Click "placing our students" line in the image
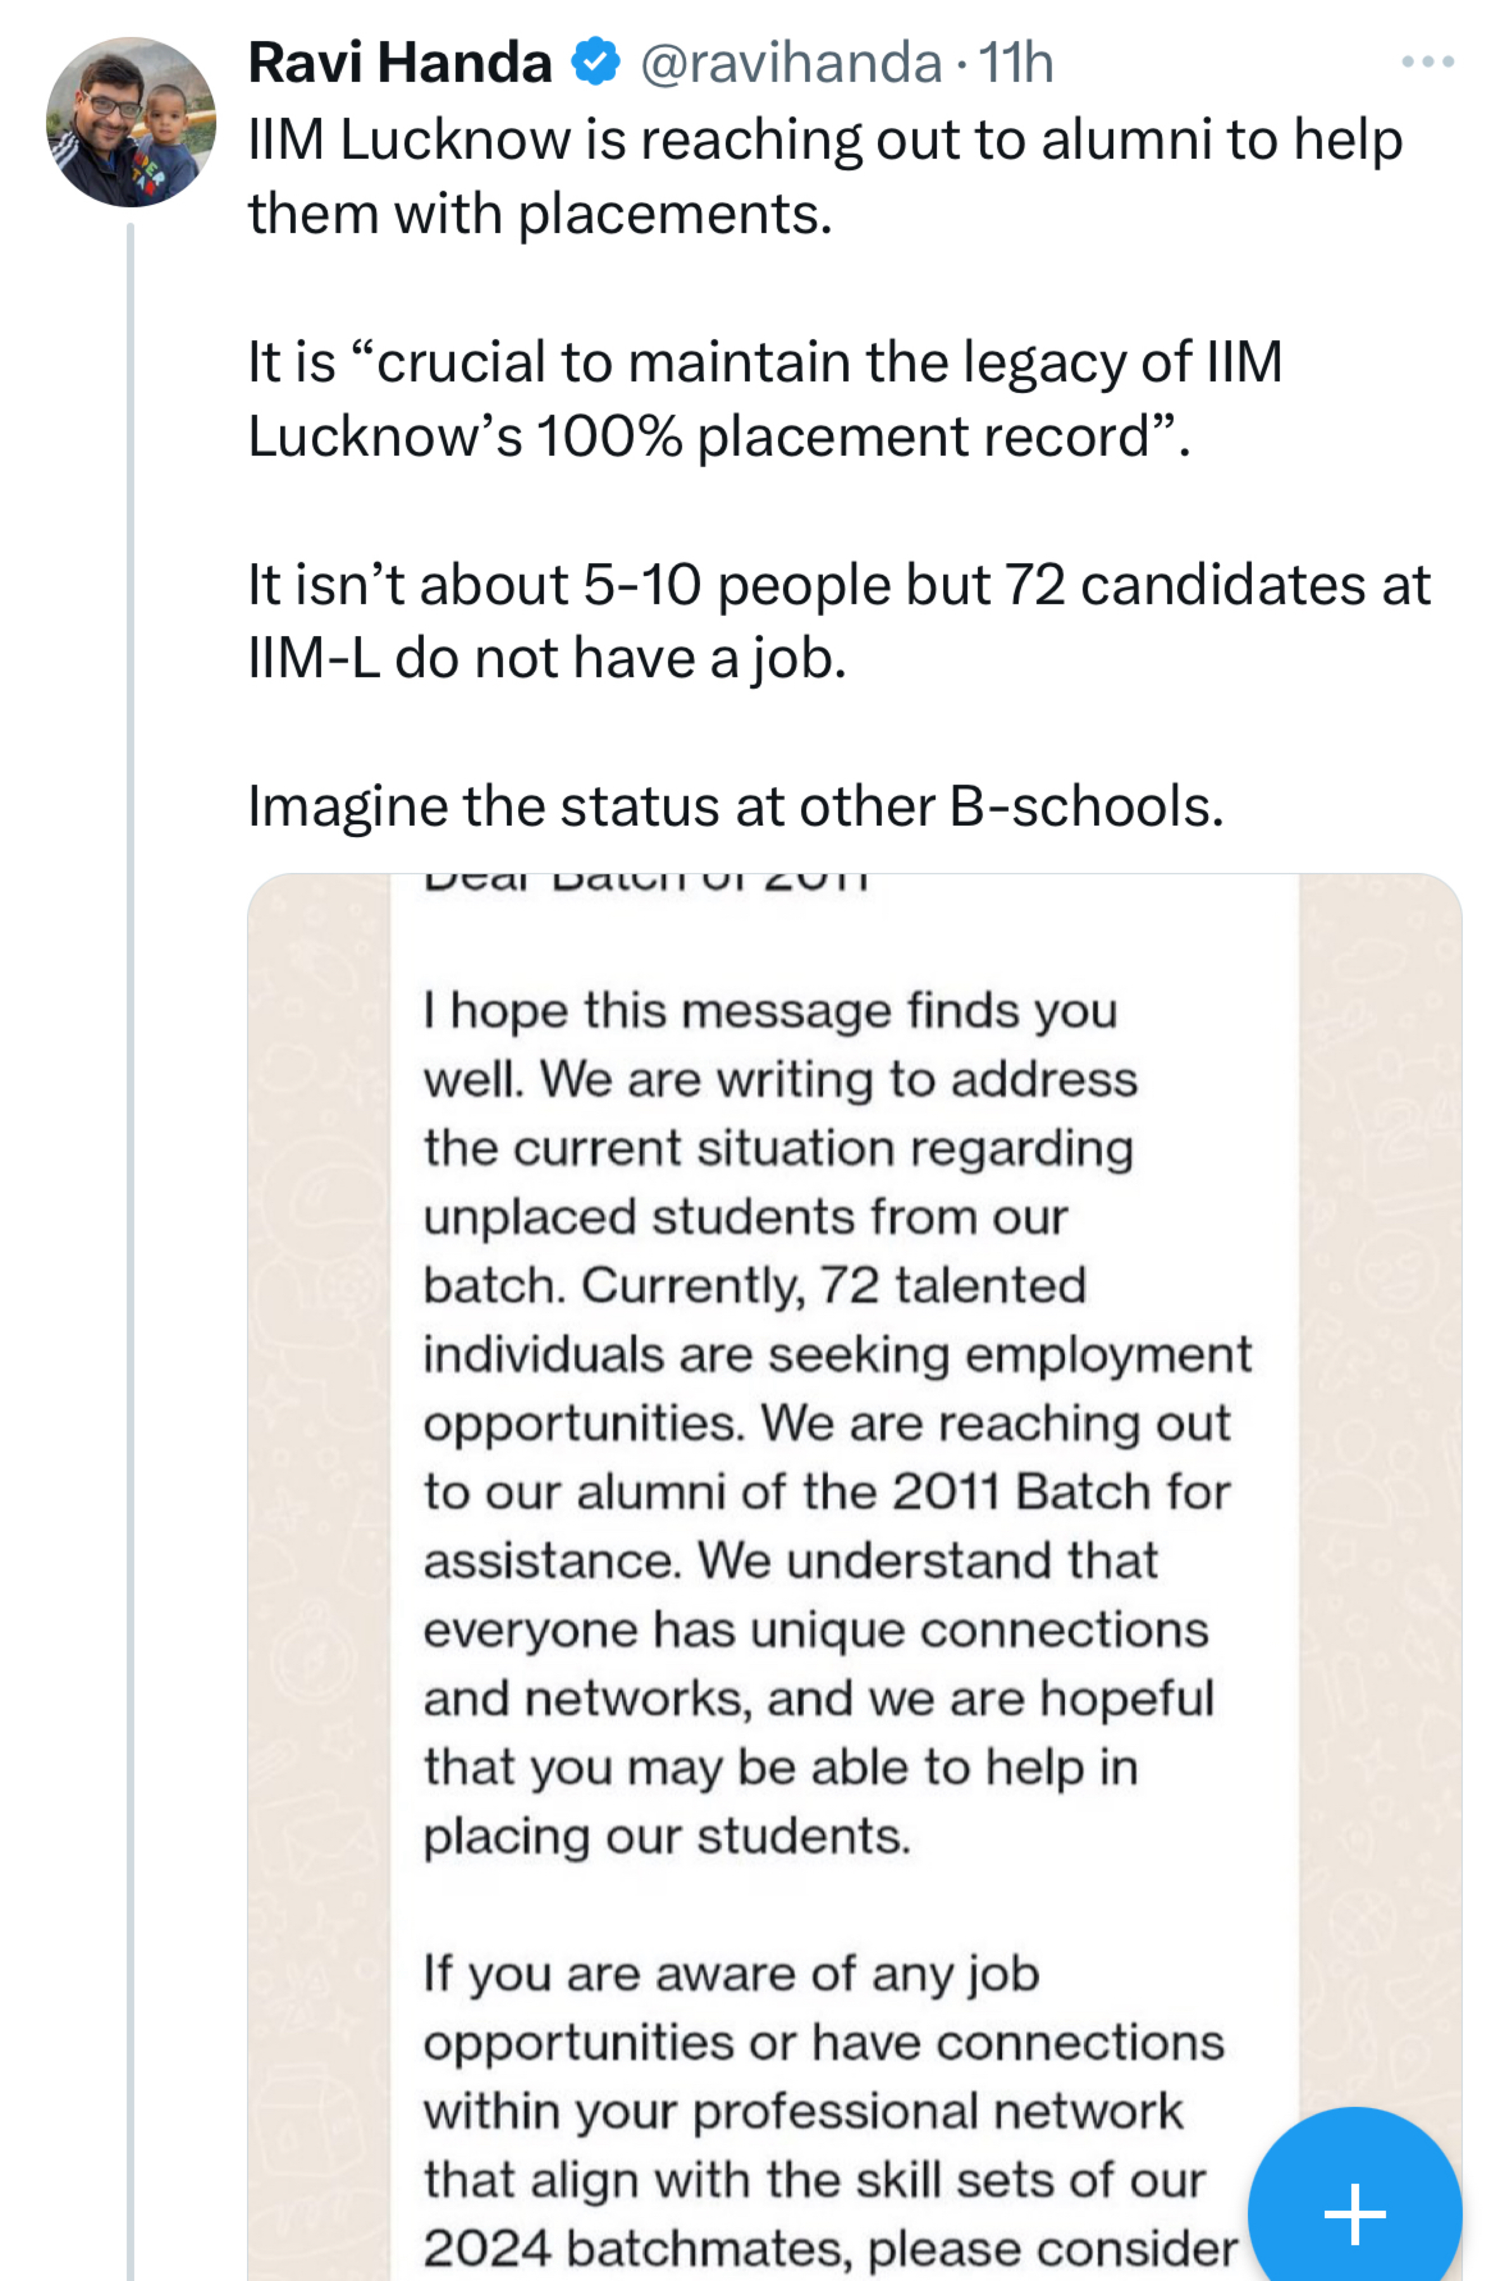Image resolution: width=1509 pixels, height=2281 pixels. point(666,1836)
